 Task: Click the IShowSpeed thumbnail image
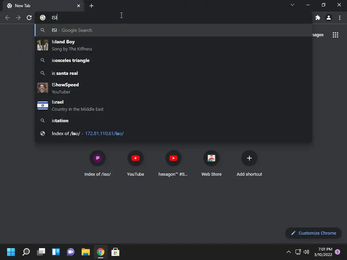(x=43, y=88)
